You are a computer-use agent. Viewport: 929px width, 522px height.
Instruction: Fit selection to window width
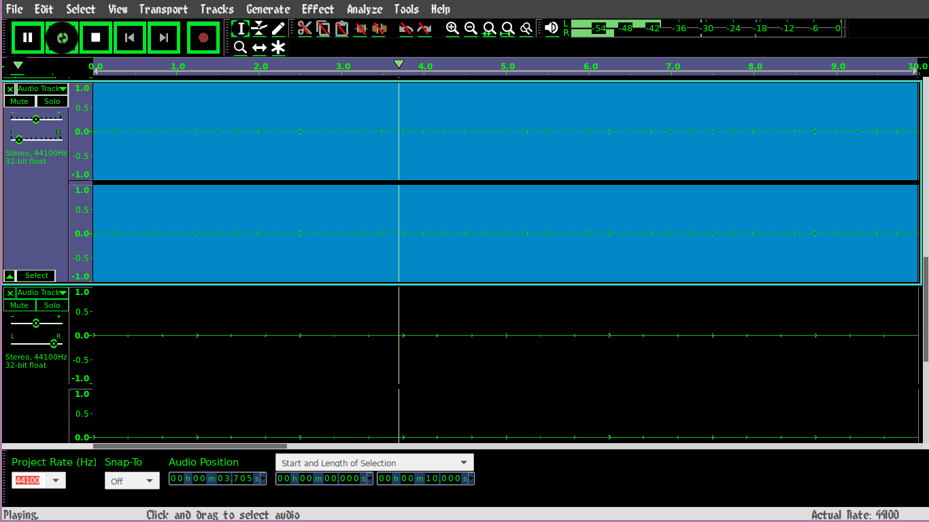pyautogui.click(x=489, y=29)
